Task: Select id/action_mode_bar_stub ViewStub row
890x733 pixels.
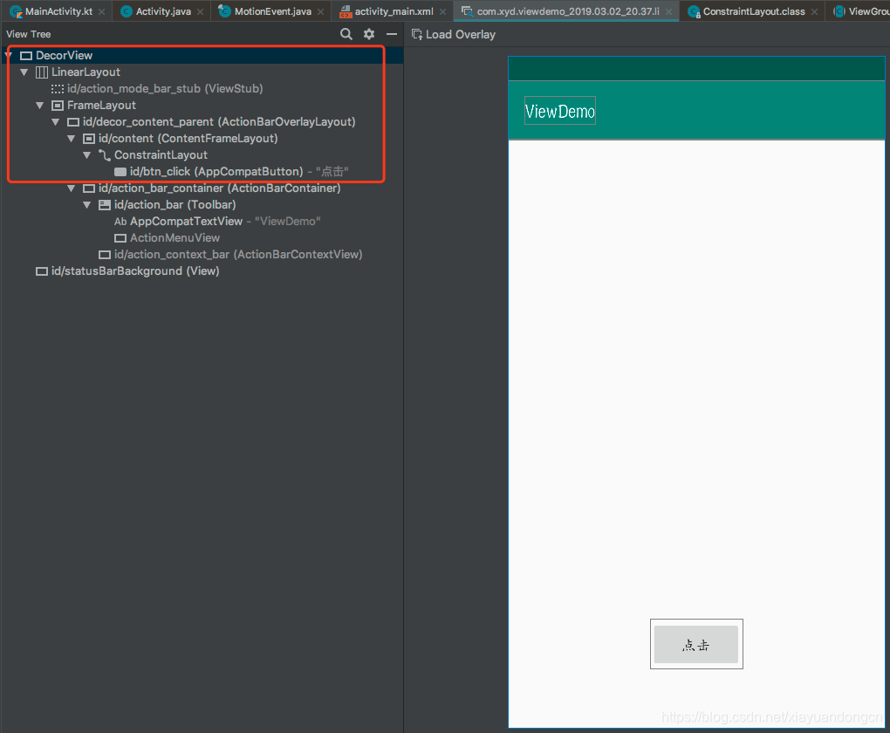Action: [202, 89]
